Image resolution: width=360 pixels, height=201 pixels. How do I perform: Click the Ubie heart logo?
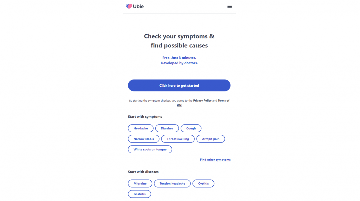coord(129,6)
